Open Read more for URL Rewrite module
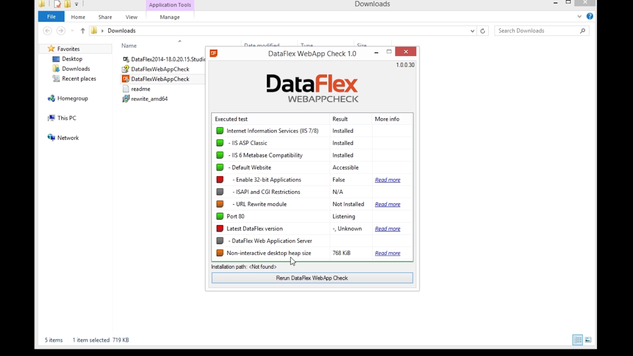The width and height of the screenshot is (633, 356). 388,204
